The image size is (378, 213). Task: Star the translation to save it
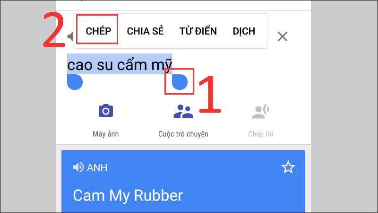point(288,167)
